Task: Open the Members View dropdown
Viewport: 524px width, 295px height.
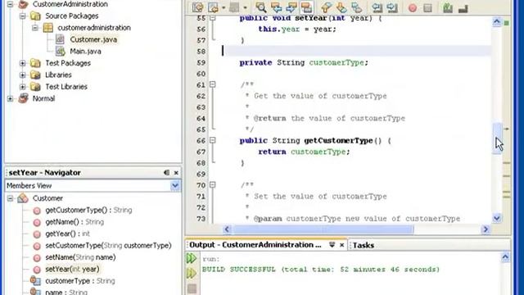Action: (174, 186)
